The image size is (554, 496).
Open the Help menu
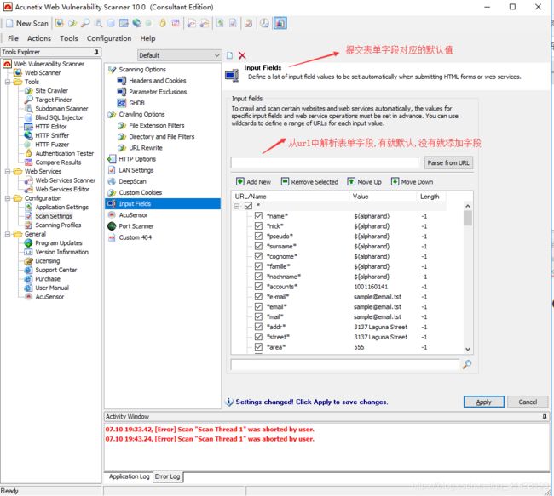pos(147,38)
